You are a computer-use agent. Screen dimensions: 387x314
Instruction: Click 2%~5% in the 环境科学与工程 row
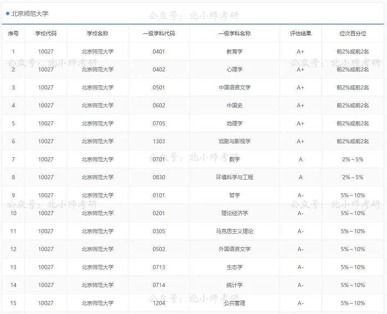click(353, 177)
